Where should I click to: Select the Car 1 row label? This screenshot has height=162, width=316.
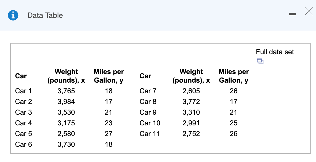23,91
